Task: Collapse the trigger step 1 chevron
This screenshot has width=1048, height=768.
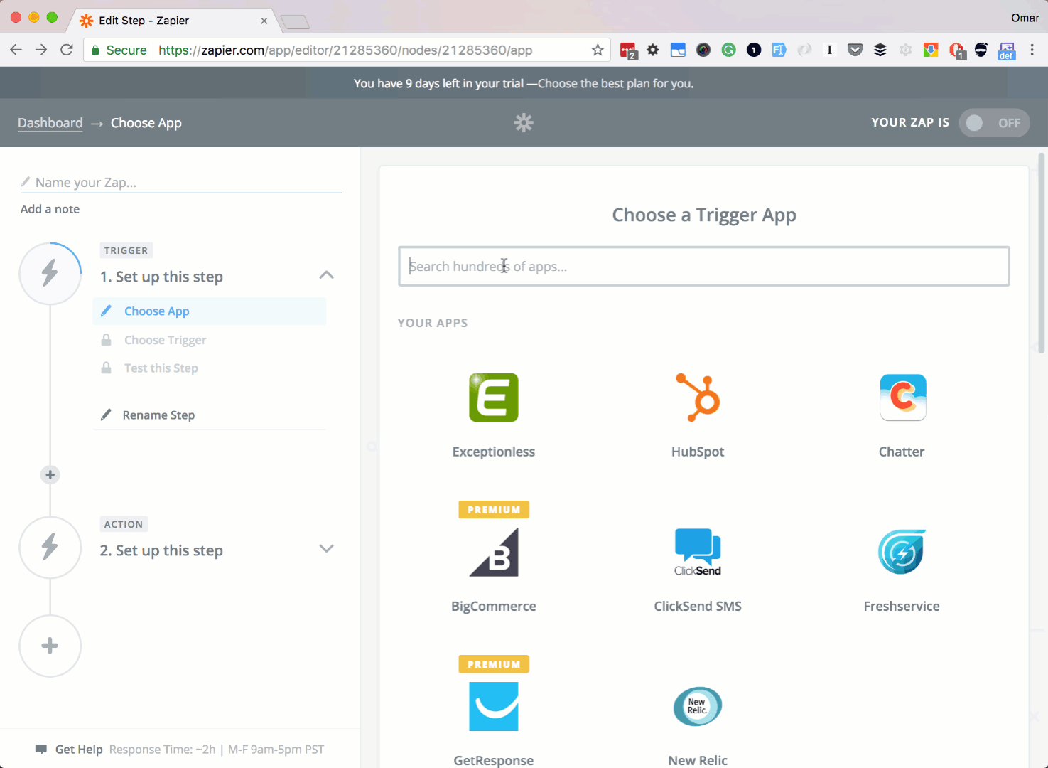Action: (326, 275)
